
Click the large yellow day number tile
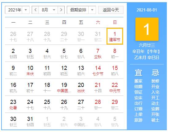[147, 29]
